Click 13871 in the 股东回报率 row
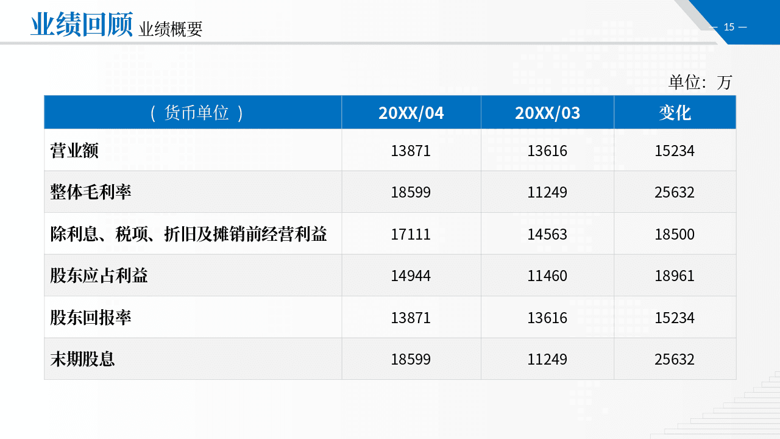 [411, 318]
